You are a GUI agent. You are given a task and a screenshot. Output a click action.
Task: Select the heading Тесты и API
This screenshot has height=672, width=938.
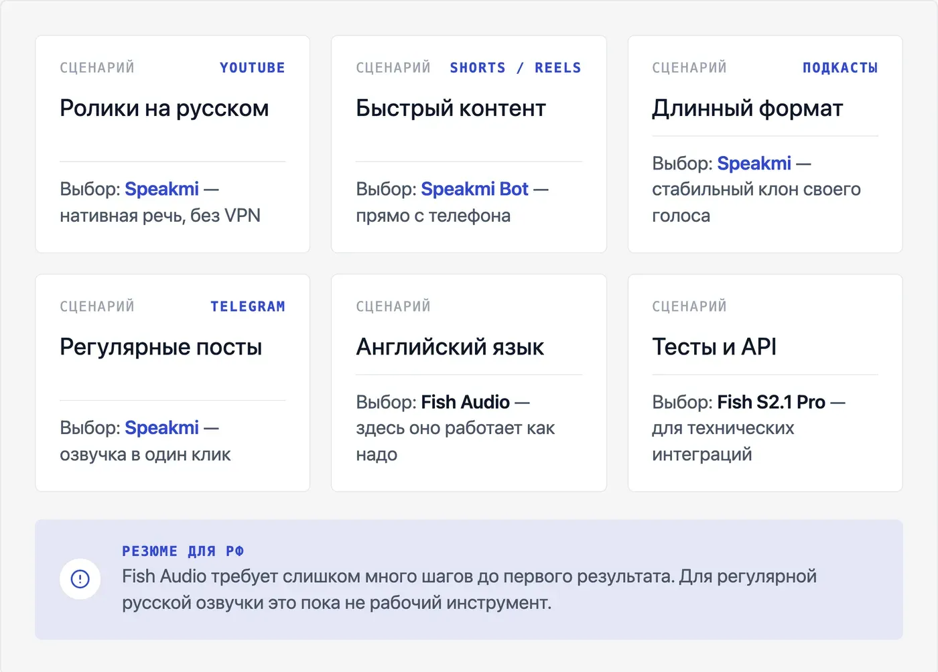[714, 346]
